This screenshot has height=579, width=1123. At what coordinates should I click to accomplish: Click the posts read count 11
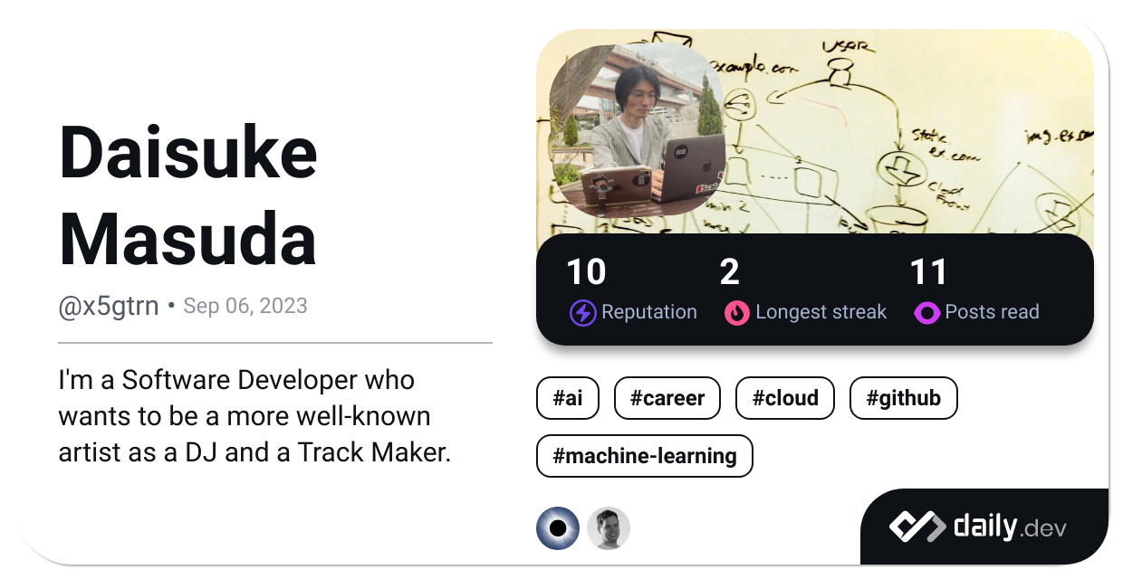click(928, 272)
